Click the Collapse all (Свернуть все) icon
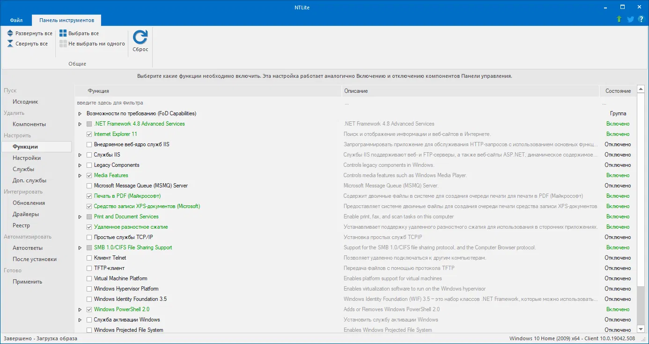Viewport: 649px width, 344px height. coord(10,44)
